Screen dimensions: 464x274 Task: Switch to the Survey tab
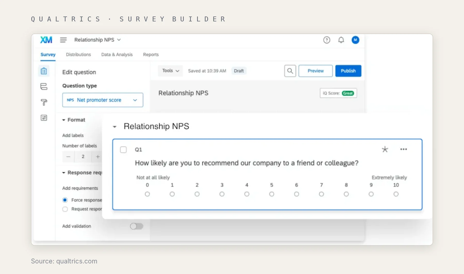48,55
